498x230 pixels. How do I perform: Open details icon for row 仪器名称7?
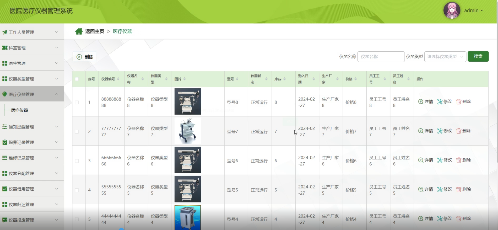421,131
